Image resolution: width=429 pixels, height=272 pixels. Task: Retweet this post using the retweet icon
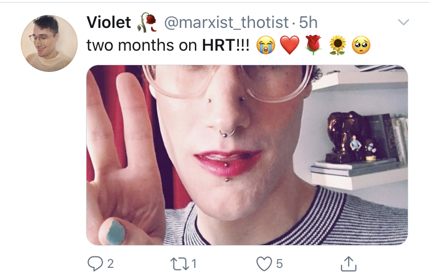point(179,264)
